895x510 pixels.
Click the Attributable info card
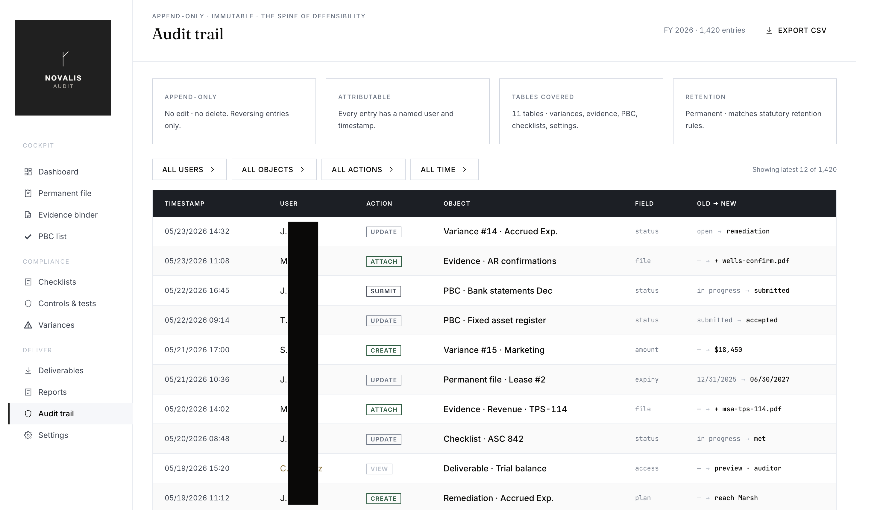point(407,111)
